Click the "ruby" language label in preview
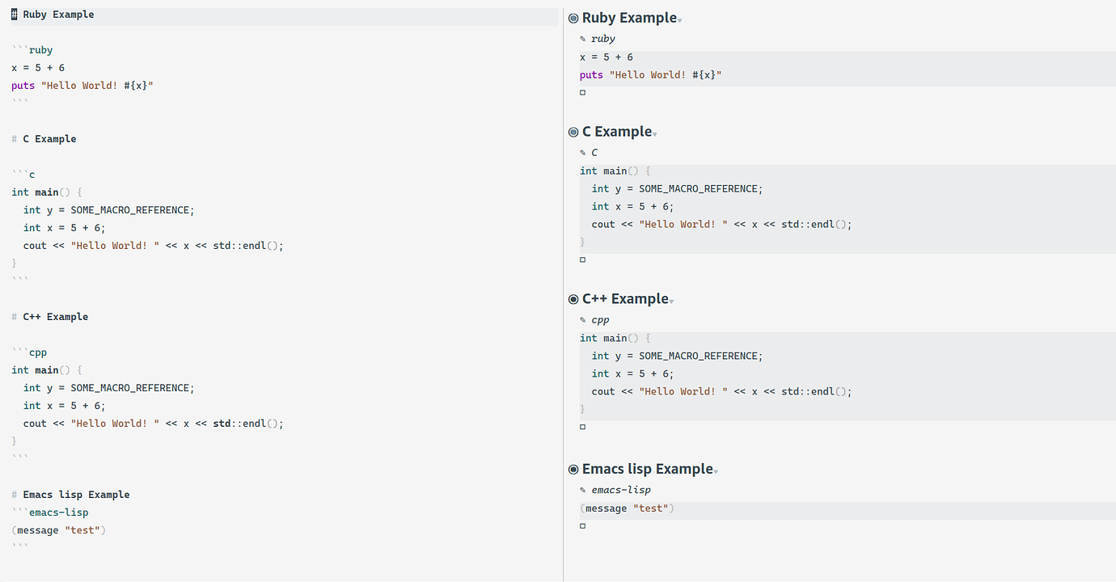The image size is (1116, 582). pos(602,38)
